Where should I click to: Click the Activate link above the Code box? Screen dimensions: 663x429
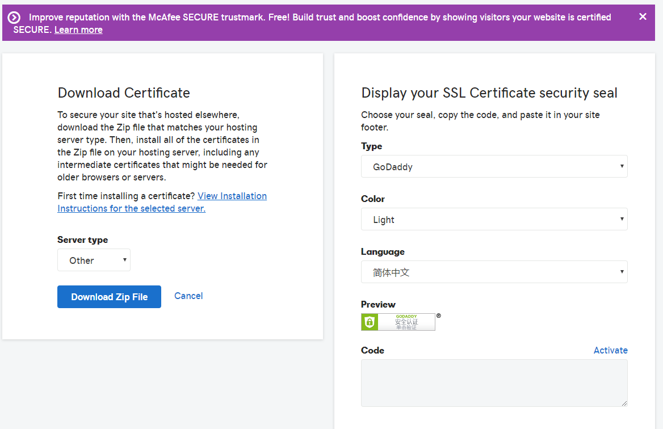tap(611, 350)
